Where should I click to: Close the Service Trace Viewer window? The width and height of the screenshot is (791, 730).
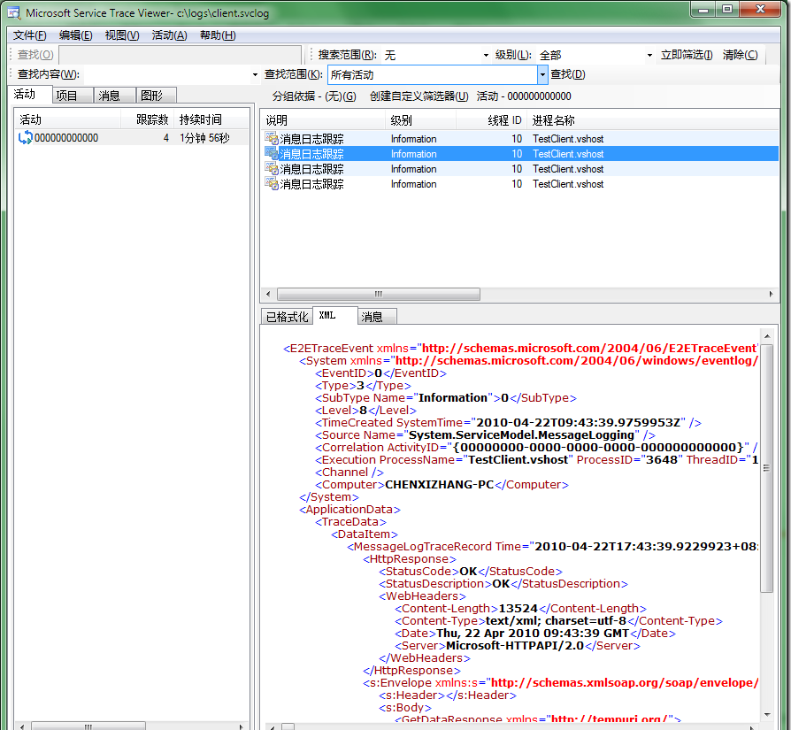point(762,10)
